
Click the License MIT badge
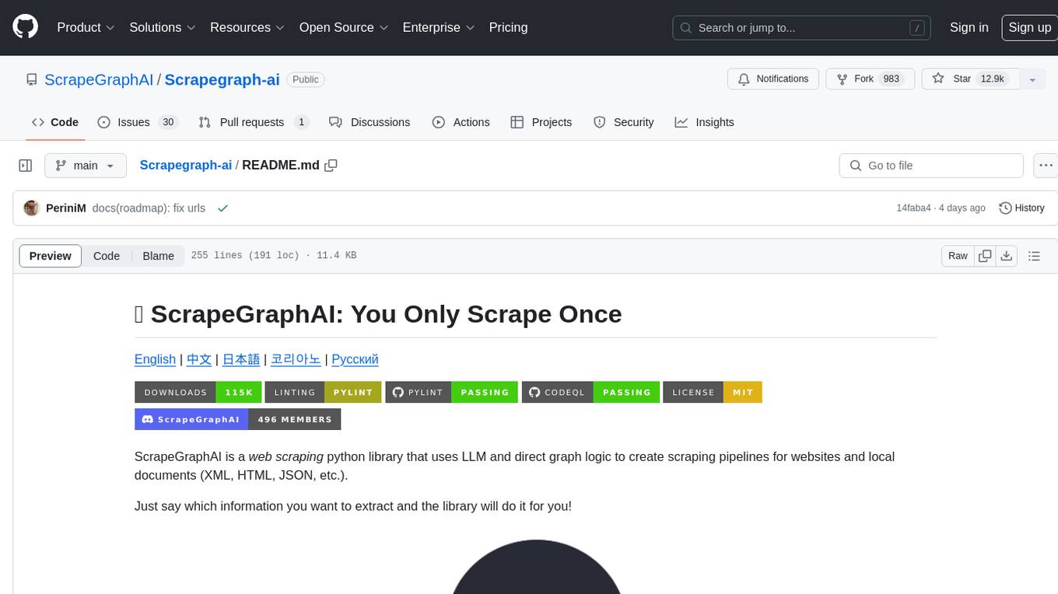[x=713, y=392]
